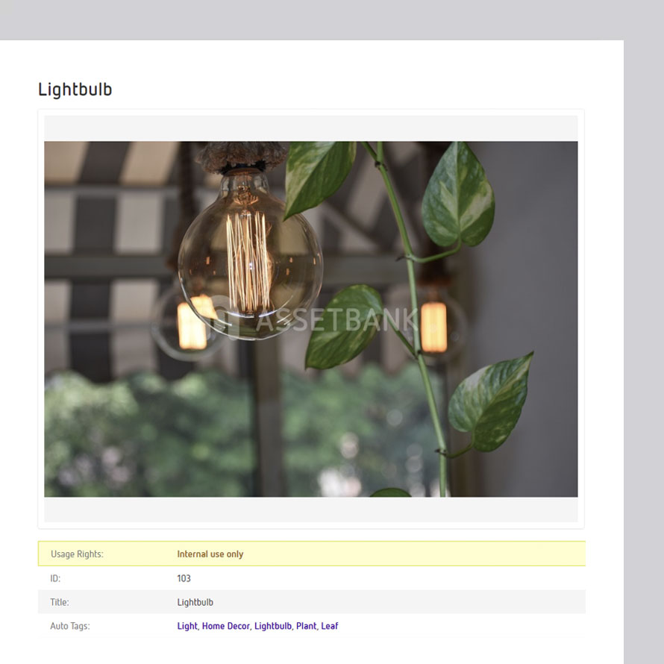
Task: Click the 'Auto Tags:' field label
Action: pyautogui.click(x=70, y=626)
